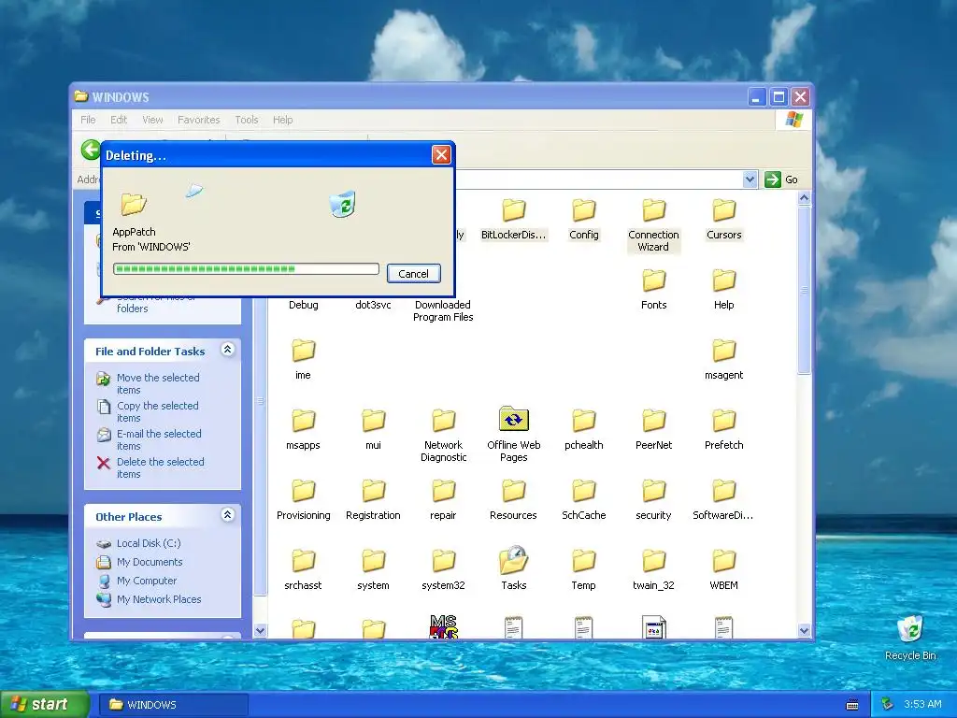This screenshot has width=957, height=718.
Task: Open the Edit menu
Action: click(119, 120)
